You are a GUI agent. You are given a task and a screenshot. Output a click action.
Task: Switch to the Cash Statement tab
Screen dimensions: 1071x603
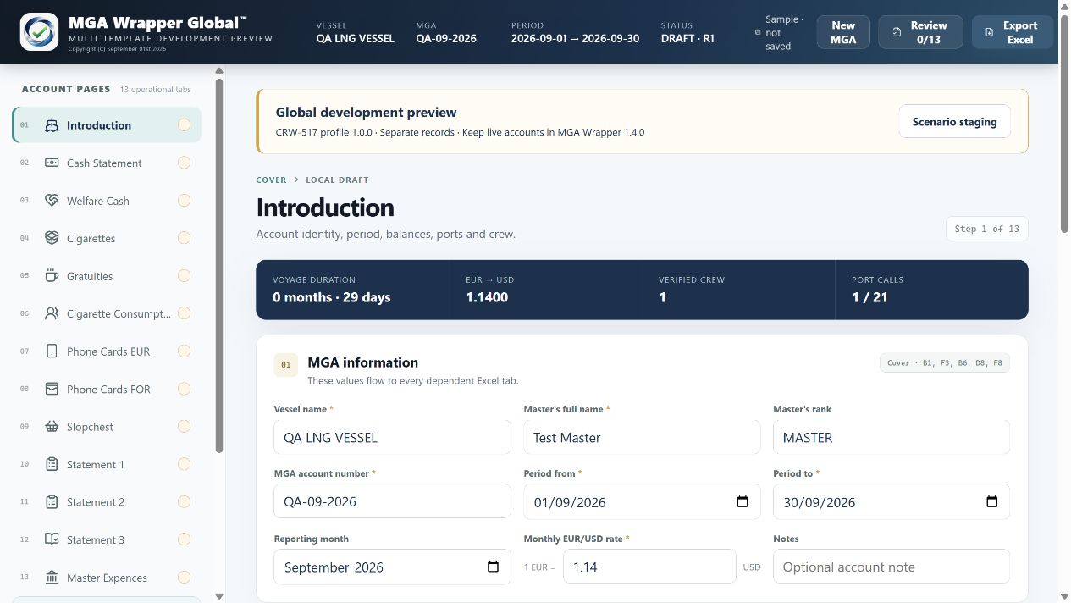[107, 163]
